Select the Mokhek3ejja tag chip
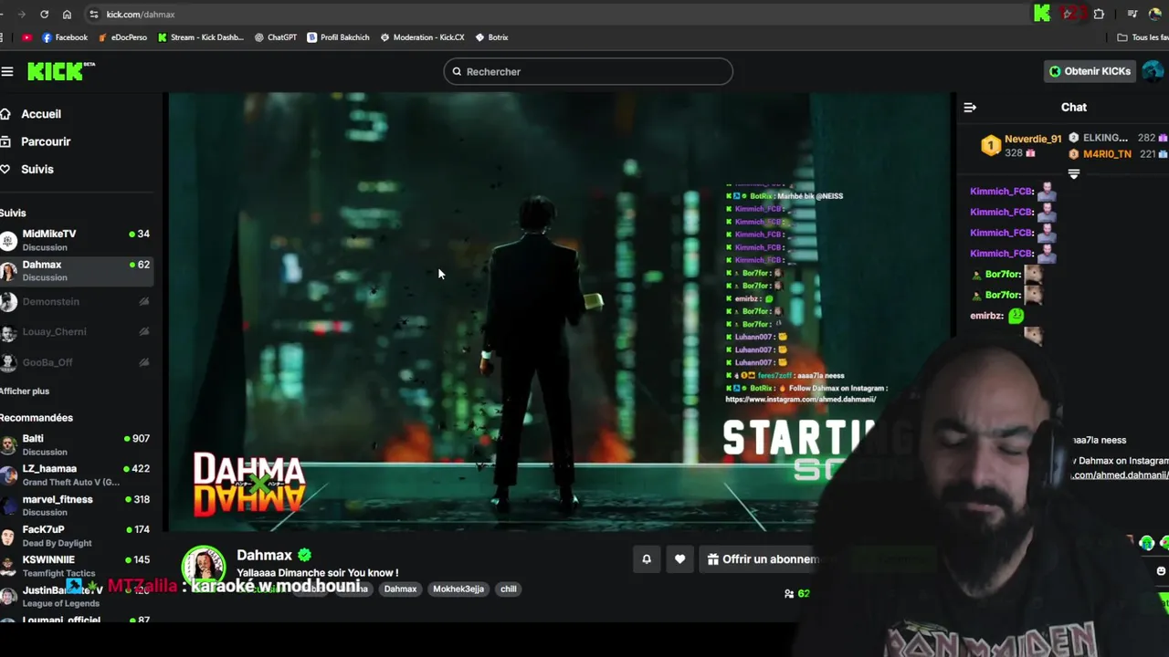 pyautogui.click(x=458, y=589)
